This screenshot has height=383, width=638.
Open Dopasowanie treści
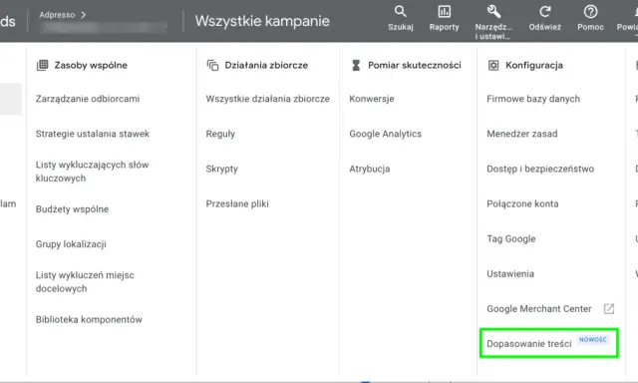pos(529,344)
